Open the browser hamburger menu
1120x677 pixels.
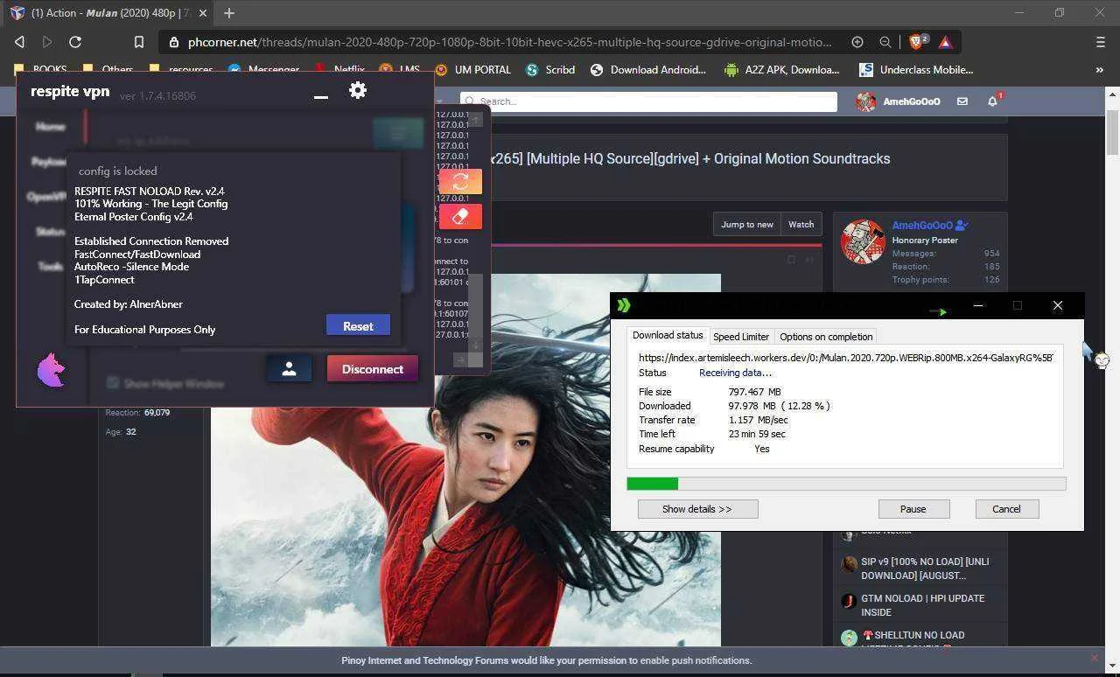pyautogui.click(x=1101, y=42)
